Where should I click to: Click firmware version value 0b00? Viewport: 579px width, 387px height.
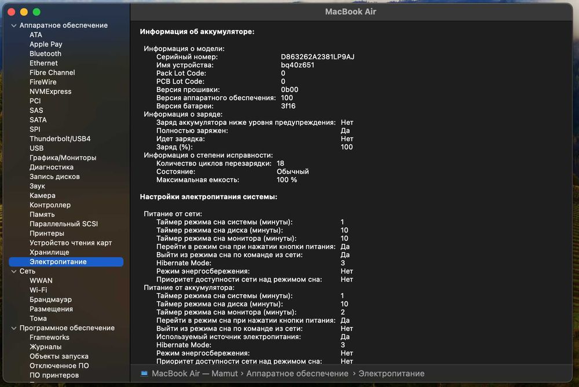[x=289, y=90]
